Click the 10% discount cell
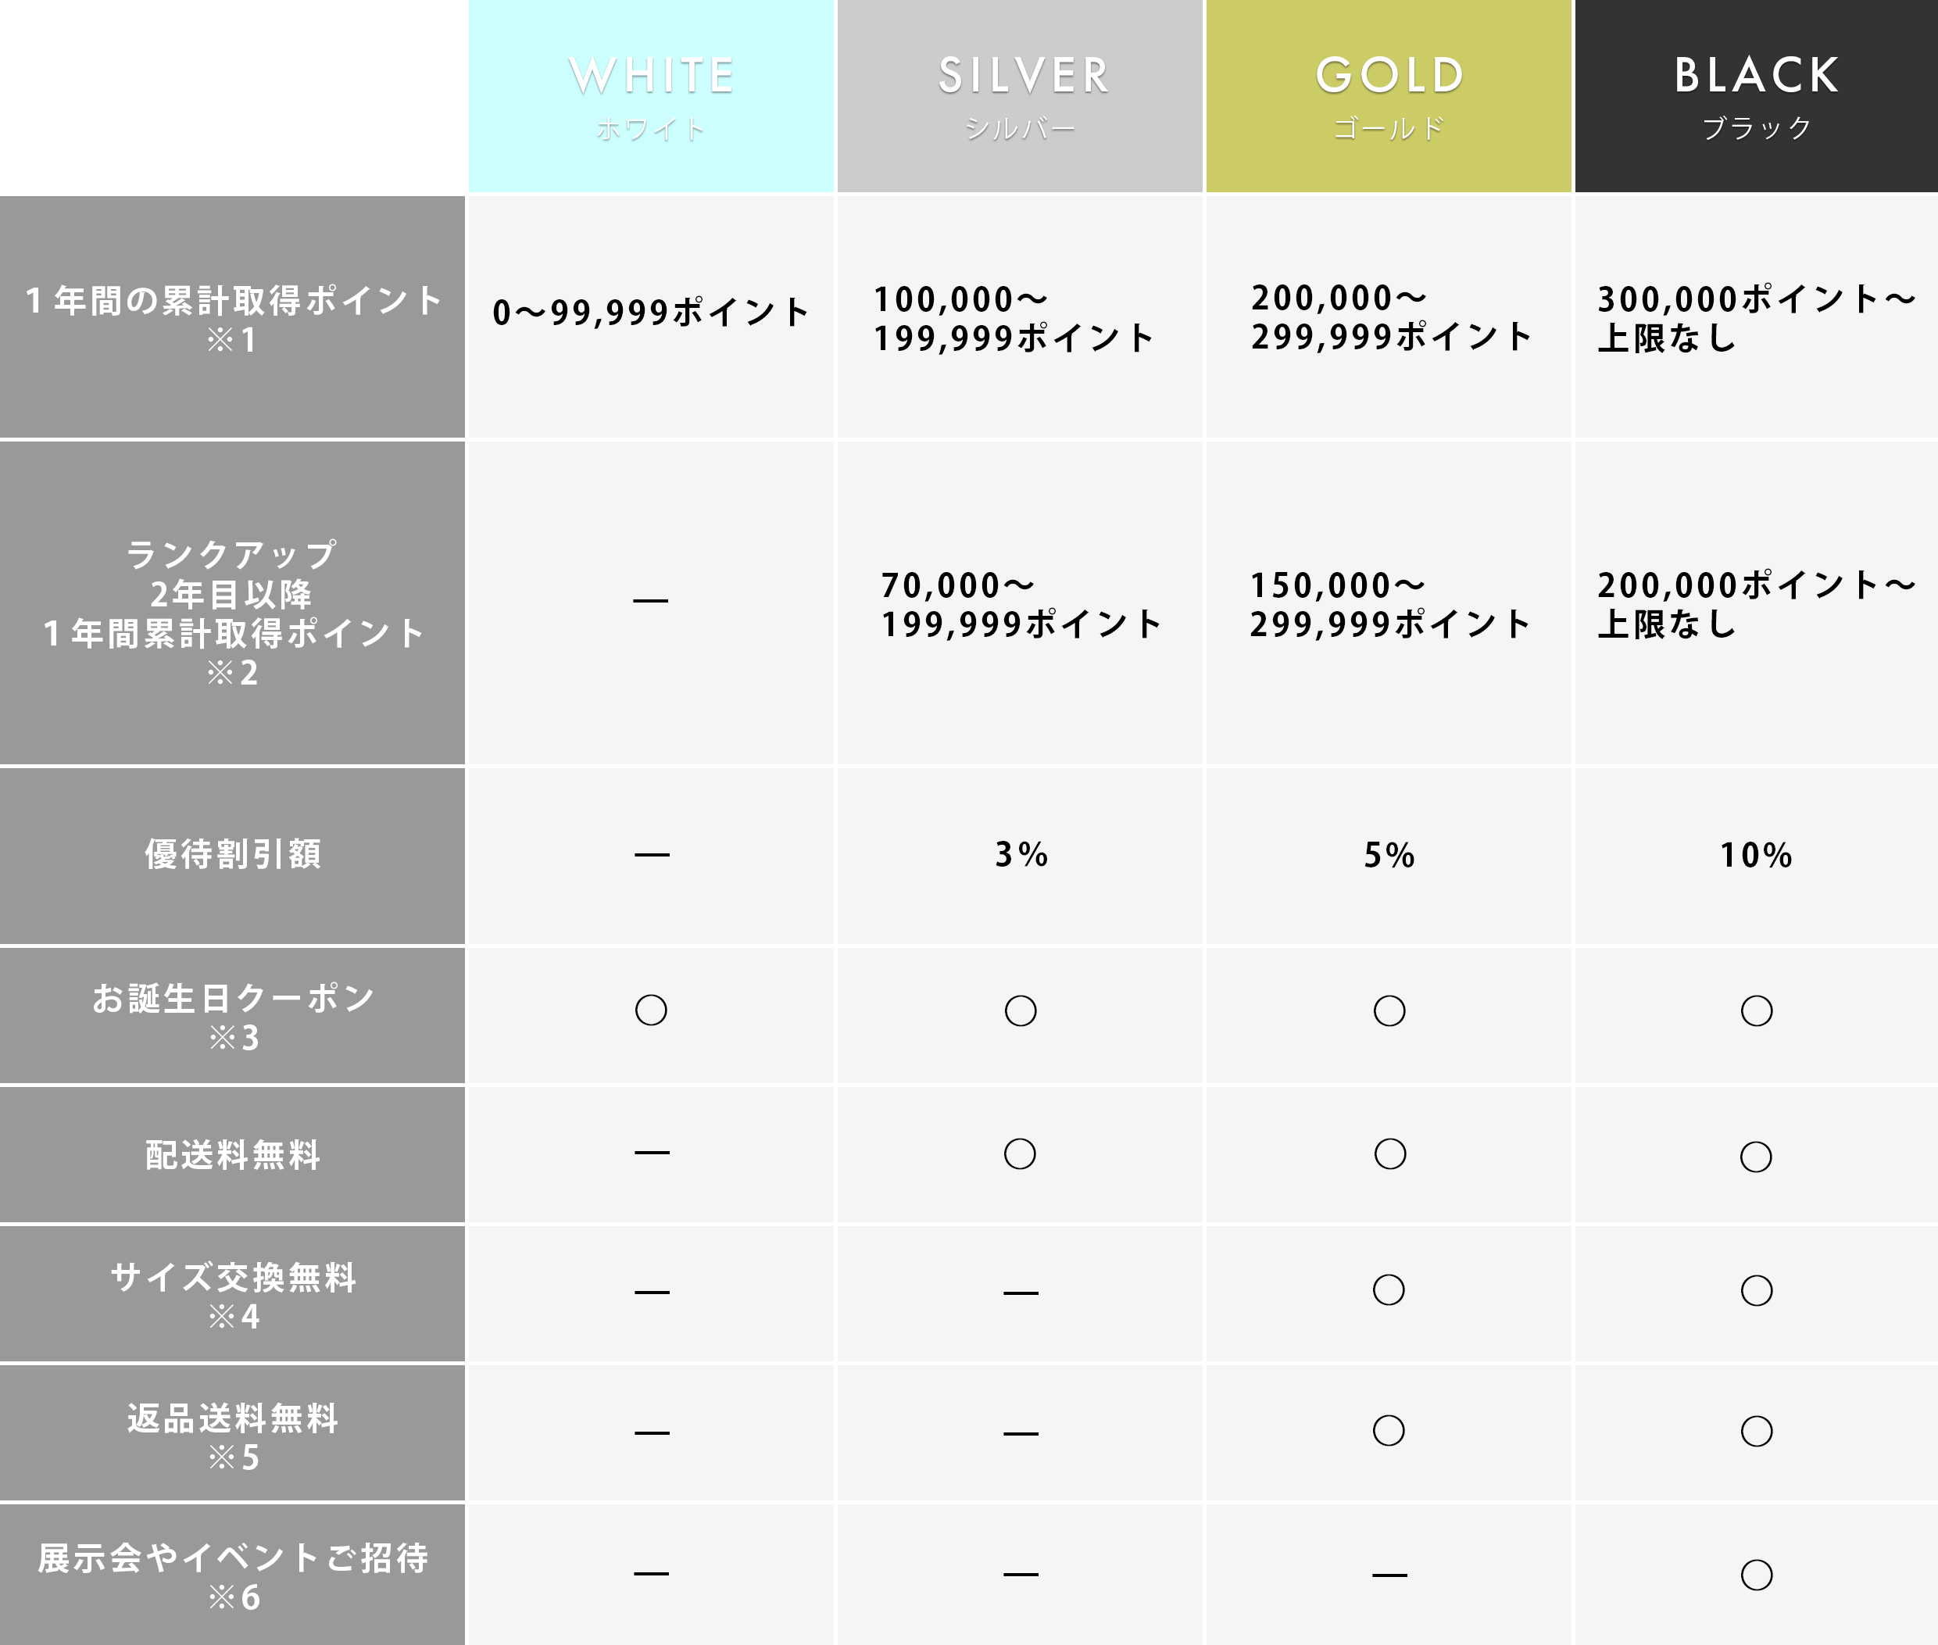 1756,855
